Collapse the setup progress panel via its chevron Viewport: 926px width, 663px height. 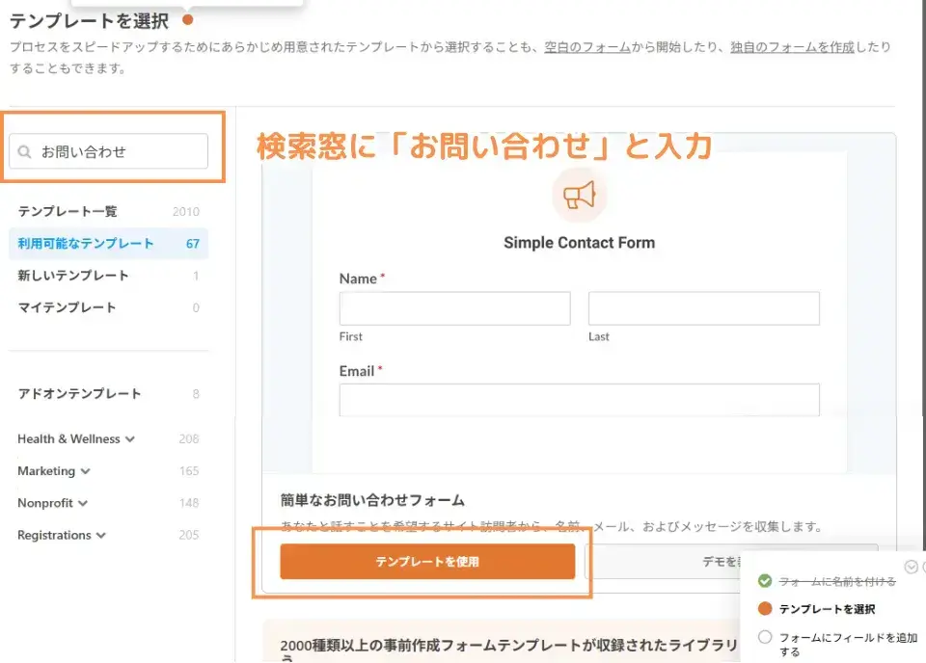(x=911, y=568)
